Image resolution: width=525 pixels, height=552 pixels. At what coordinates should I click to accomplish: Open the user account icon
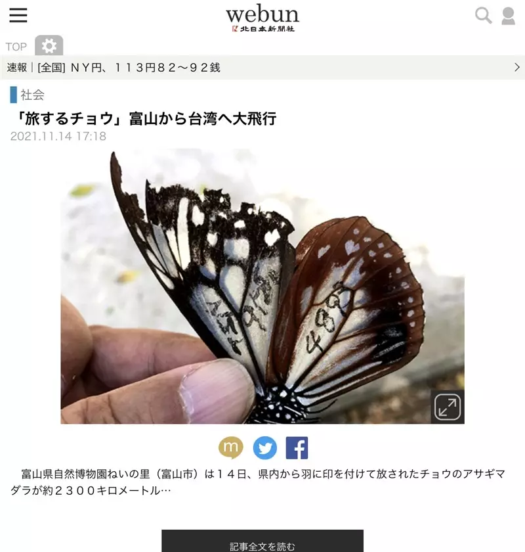tap(508, 16)
